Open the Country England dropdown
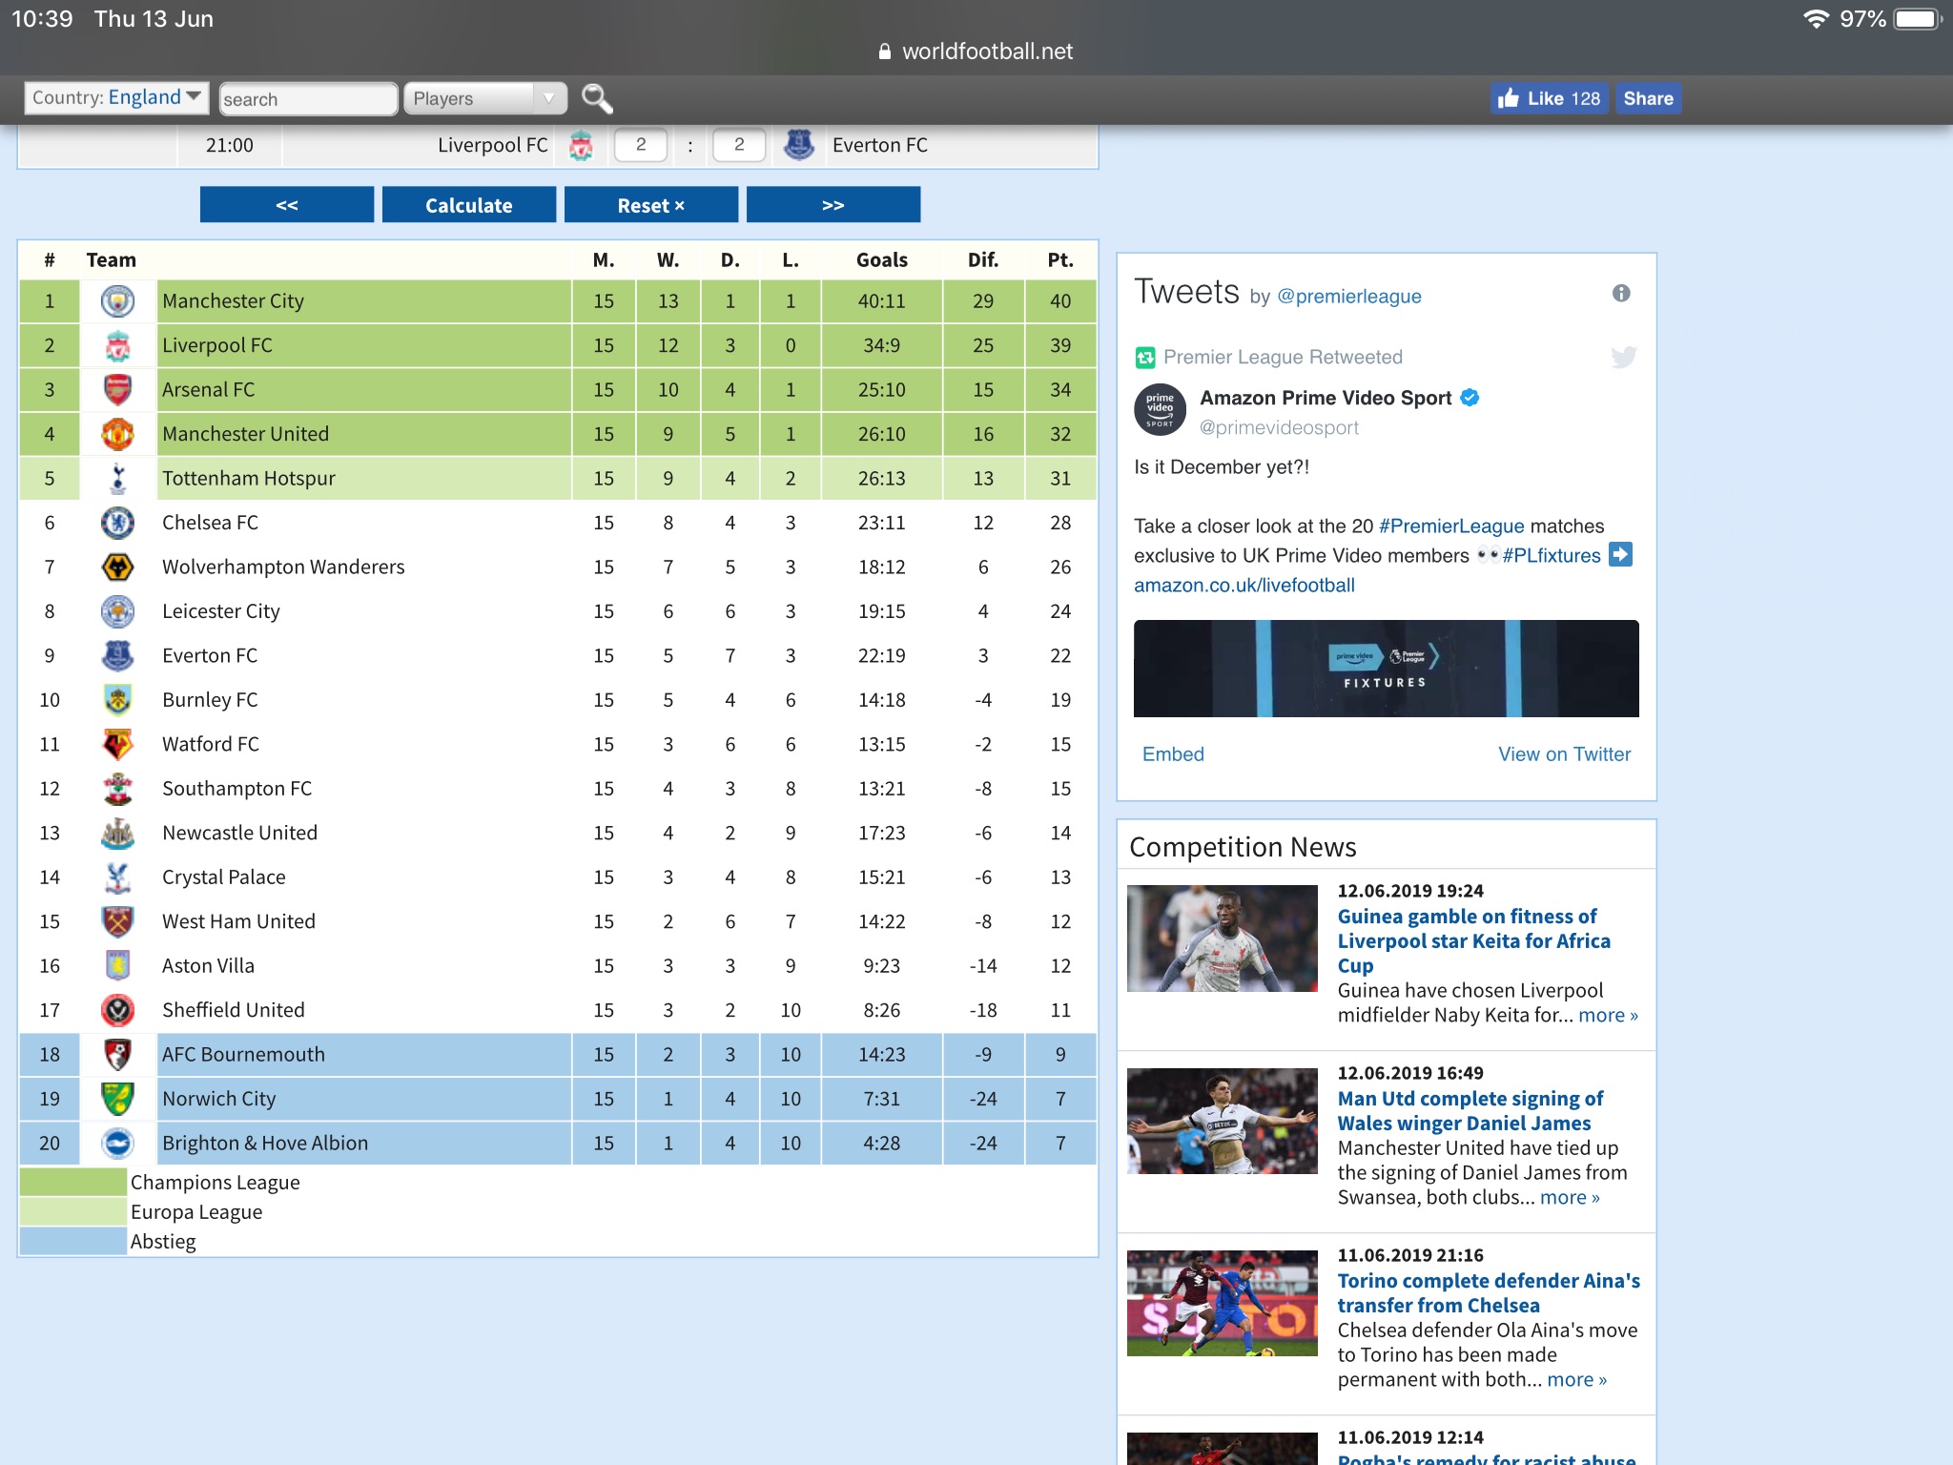The height and width of the screenshot is (1465, 1953). 116,97
